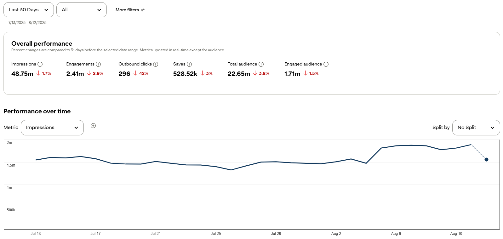Open the Last 30 Days dropdown
The width and height of the screenshot is (503, 239).
pos(29,10)
